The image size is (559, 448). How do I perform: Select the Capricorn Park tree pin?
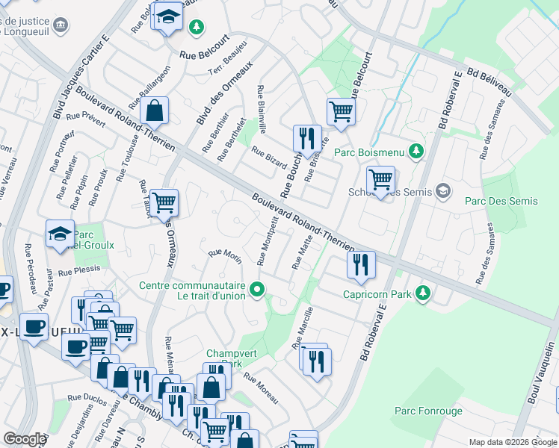(423, 293)
